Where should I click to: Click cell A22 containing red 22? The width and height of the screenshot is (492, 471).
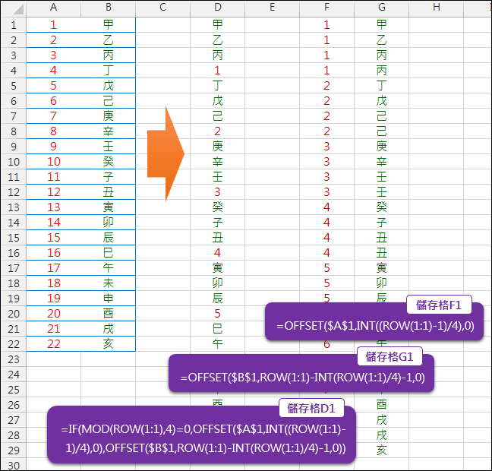click(x=54, y=344)
